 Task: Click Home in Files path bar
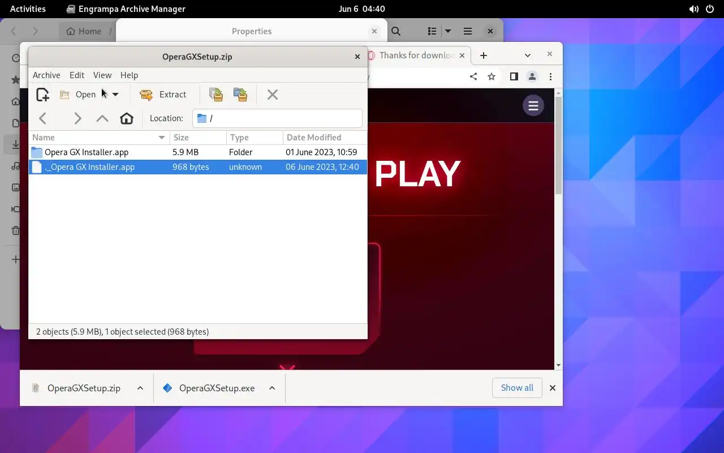pos(84,31)
